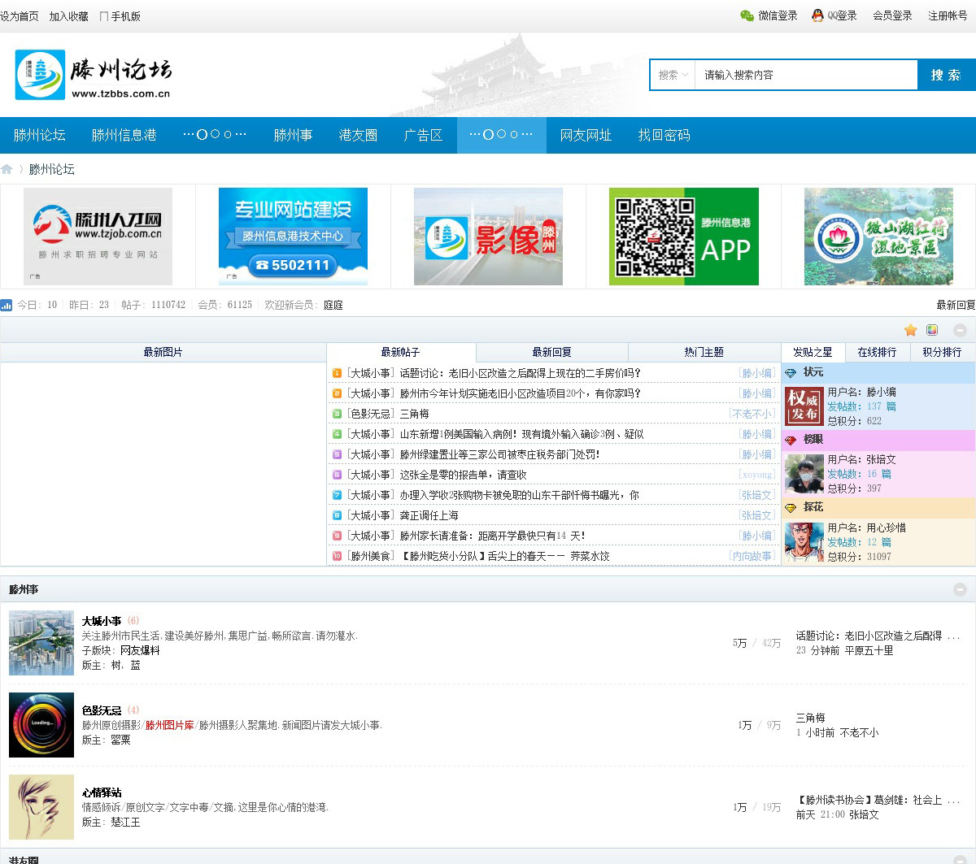Click the orange star favorite icon

(x=911, y=330)
